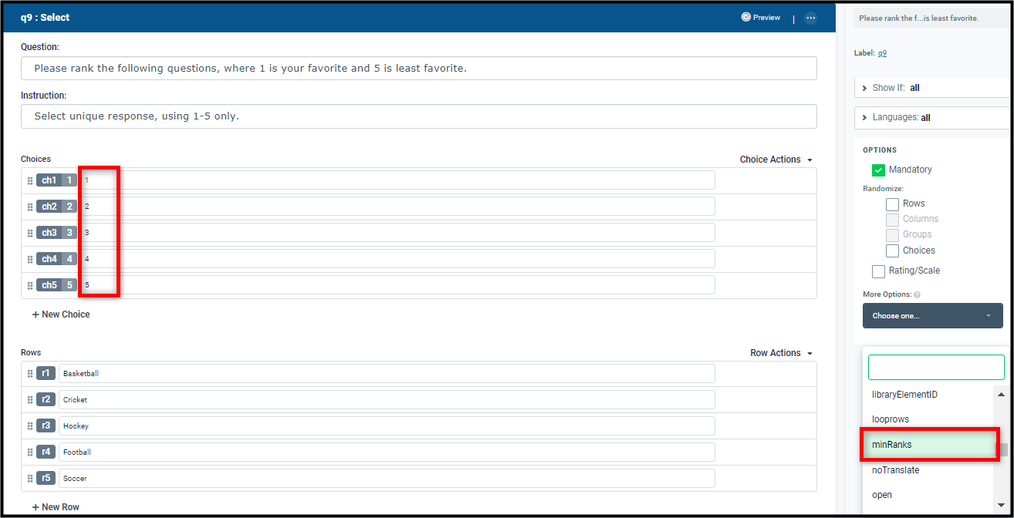Open the q9 label link
This screenshot has width=1014, height=518.
(x=882, y=53)
